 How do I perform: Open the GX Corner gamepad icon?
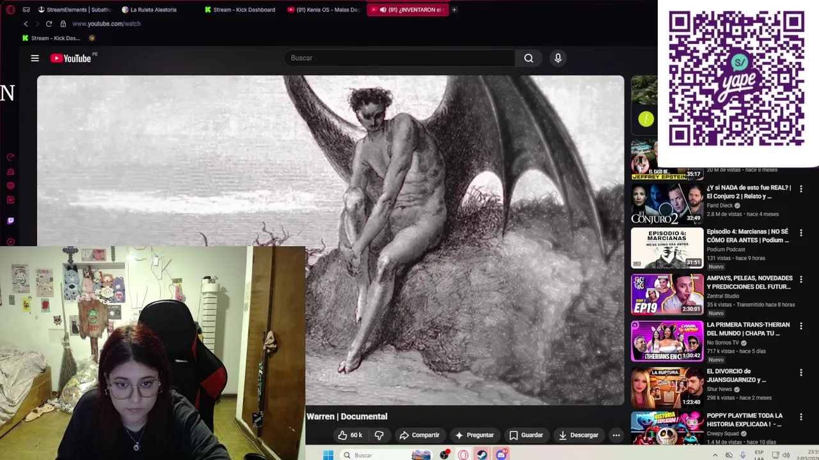coord(26,10)
